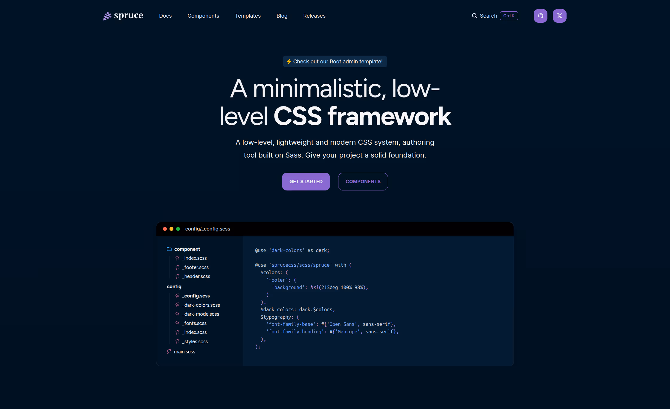Open the Templates navigation link
This screenshot has height=409, width=670.
tap(248, 16)
